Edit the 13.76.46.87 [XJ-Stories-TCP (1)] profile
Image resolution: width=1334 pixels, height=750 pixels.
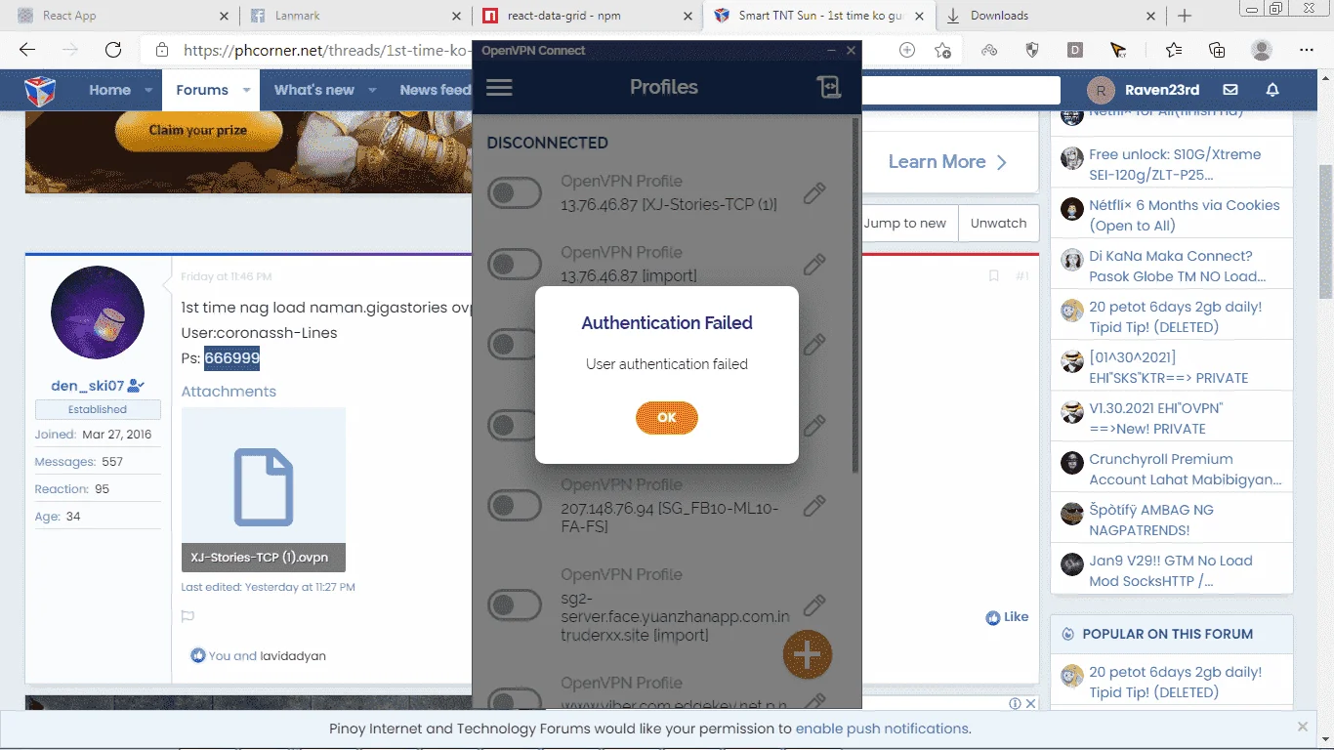click(814, 193)
